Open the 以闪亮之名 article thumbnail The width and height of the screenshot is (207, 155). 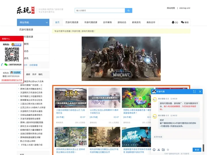[104, 98]
